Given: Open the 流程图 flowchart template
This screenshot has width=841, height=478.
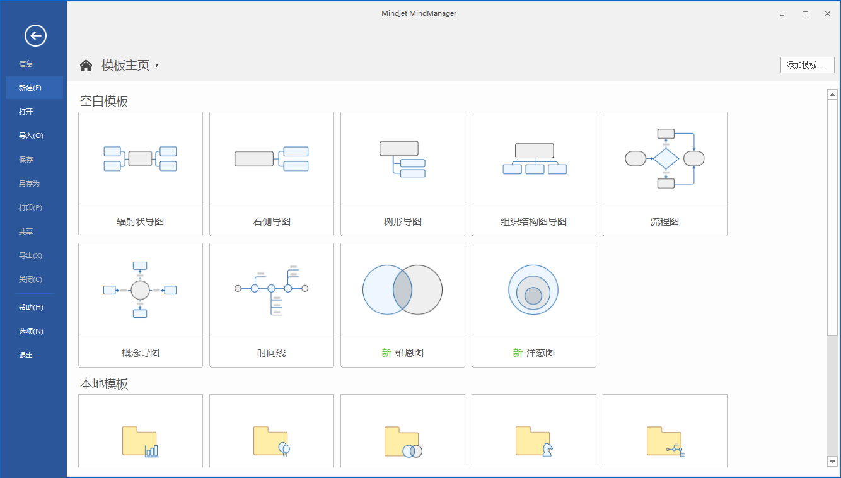Looking at the screenshot, I should coord(665,173).
